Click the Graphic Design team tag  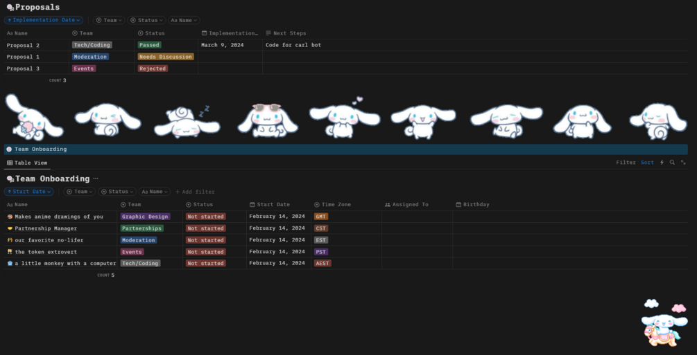146,217
